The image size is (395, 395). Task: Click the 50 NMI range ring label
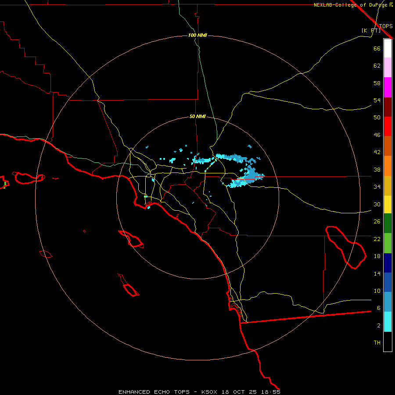point(197,116)
